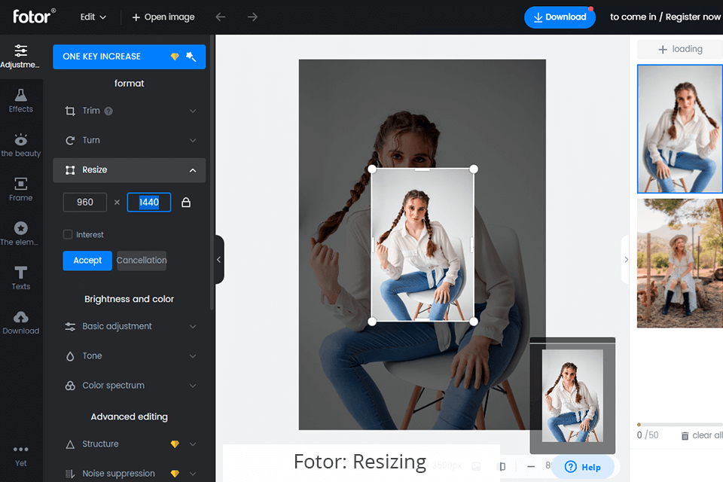Click the Noise suppression icon
The width and height of the screenshot is (723, 482).
click(70, 474)
